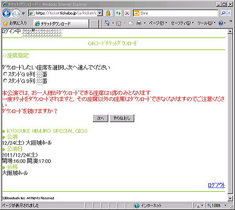Click the browser Back arrow button
Screen dimensions: 235x210
tap(7, 13)
